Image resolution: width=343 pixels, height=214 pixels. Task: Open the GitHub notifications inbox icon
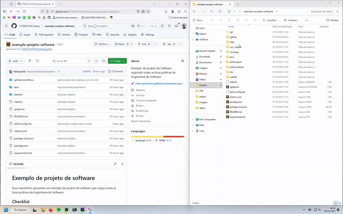177,26
